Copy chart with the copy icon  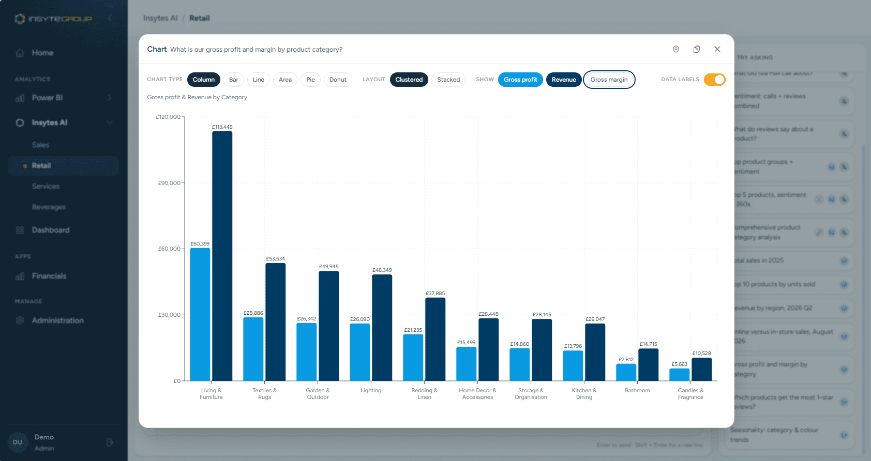pos(697,49)
